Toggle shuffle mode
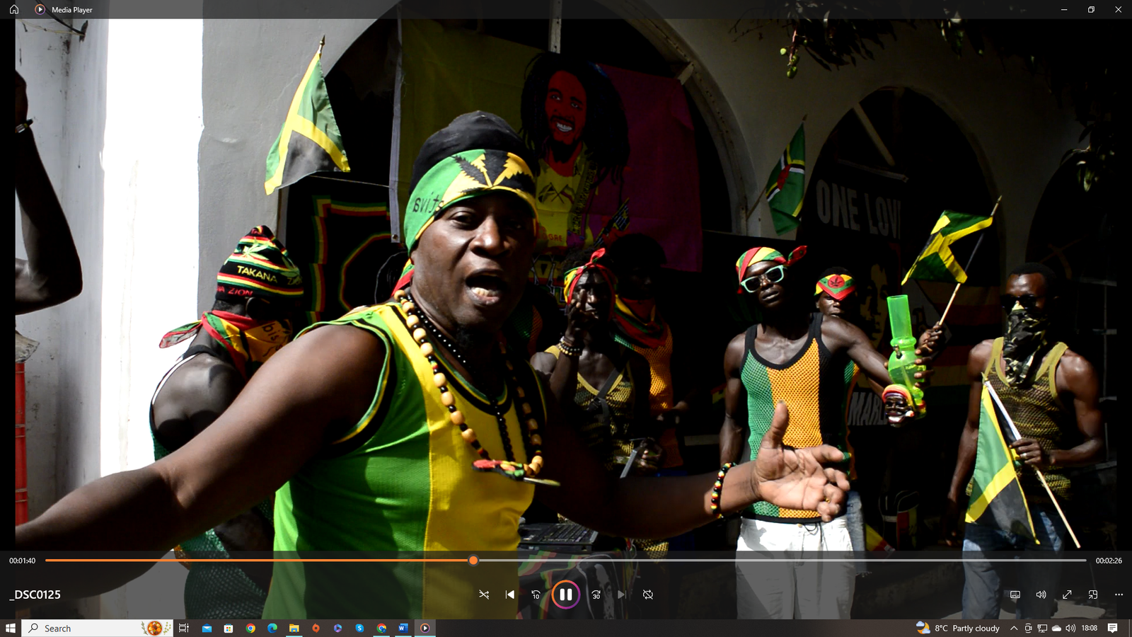 (x=484, y=595)
